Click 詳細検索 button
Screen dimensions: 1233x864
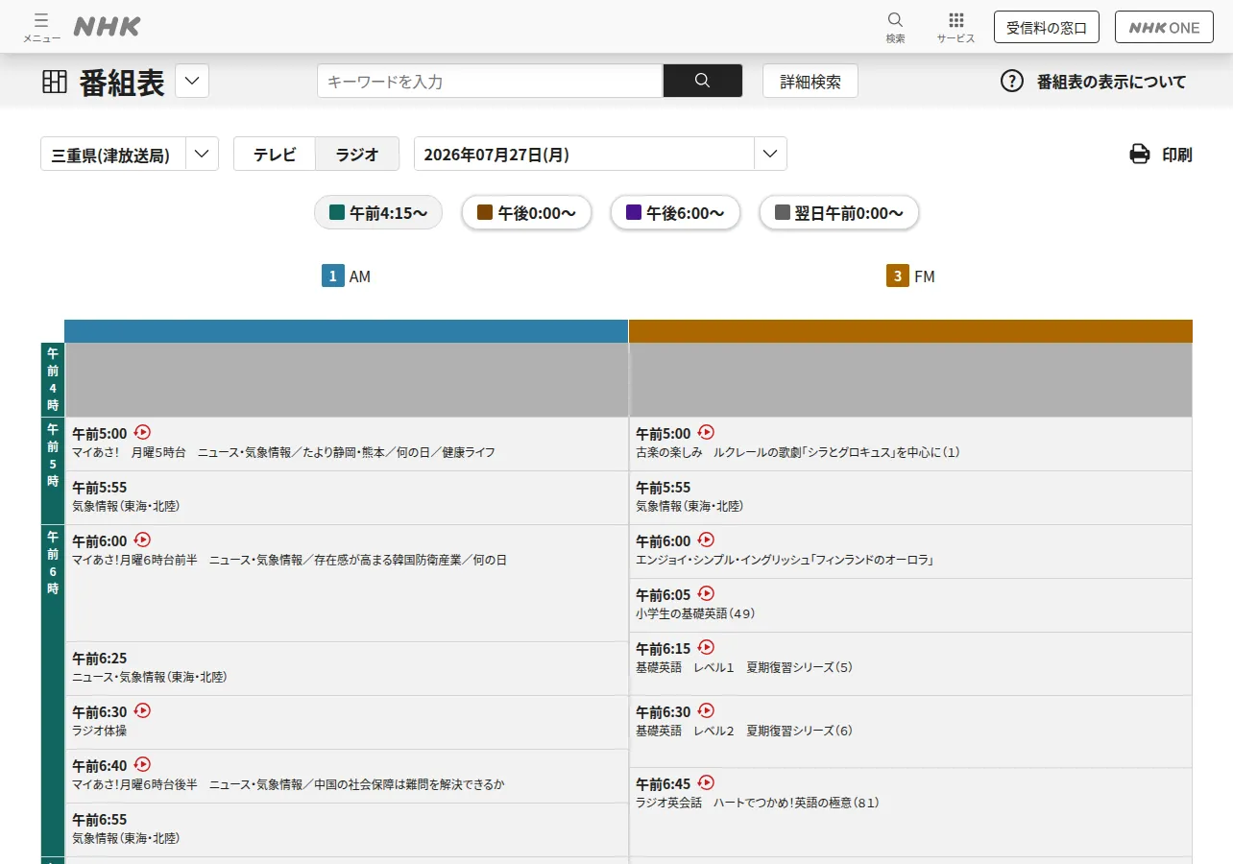pos(810,81)
